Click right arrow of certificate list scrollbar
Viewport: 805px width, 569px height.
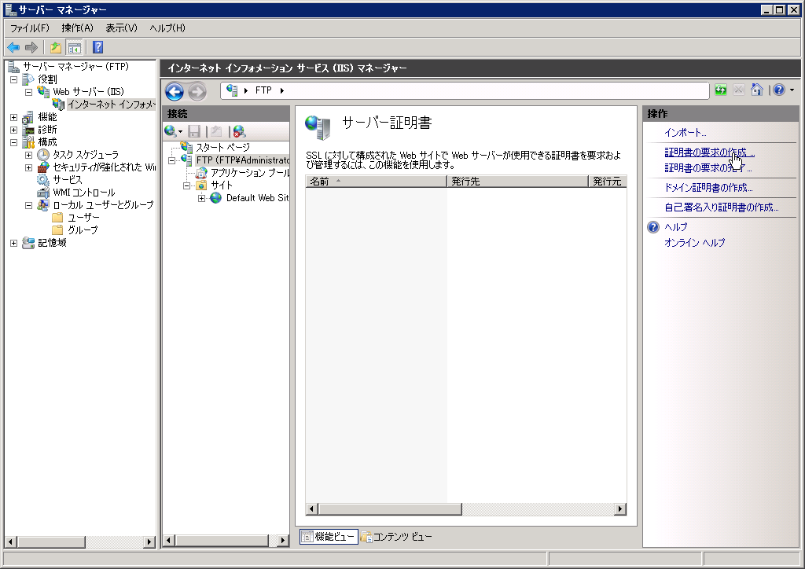pos(620,509)
